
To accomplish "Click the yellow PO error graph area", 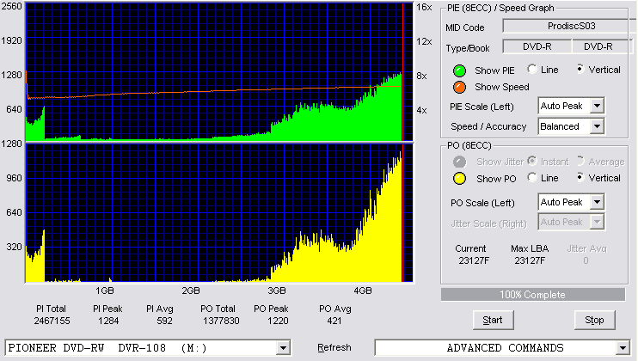I will coord(219,212).
